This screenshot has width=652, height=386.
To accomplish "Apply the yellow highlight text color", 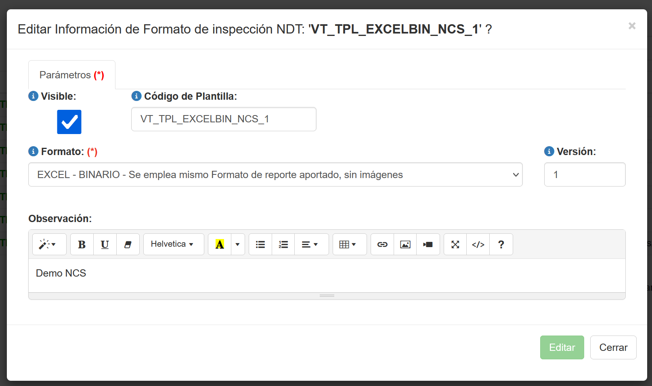I will [220, 244].
